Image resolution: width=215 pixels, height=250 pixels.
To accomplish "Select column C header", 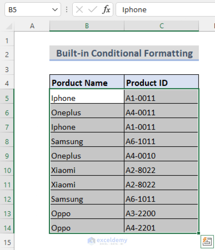I will [x=162, y=26].
